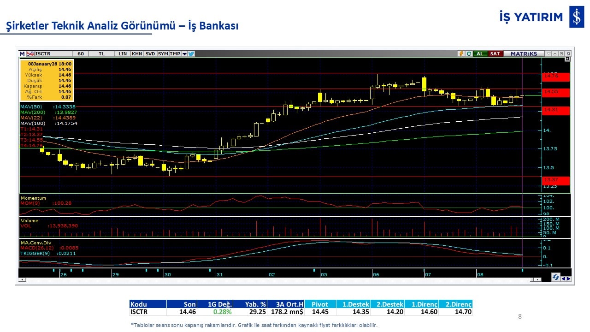Click the yellow lightning bolt icon

[x=460, y=54]
